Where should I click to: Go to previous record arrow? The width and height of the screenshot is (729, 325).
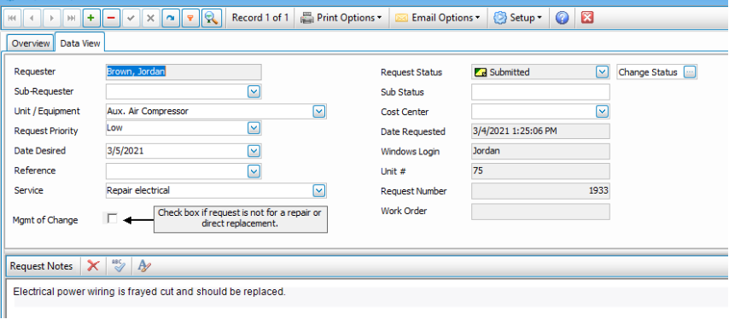(32, 19)
